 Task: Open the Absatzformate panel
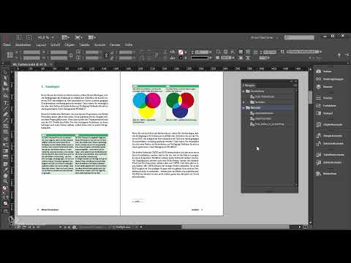329,136
